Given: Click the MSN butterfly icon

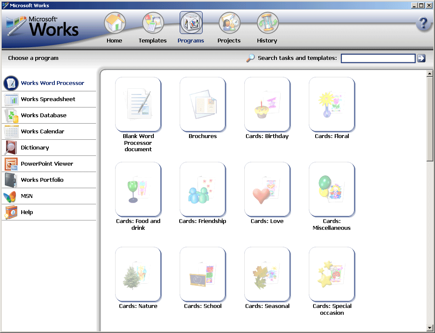Looking at the screenshot, I should click(10, 197).
